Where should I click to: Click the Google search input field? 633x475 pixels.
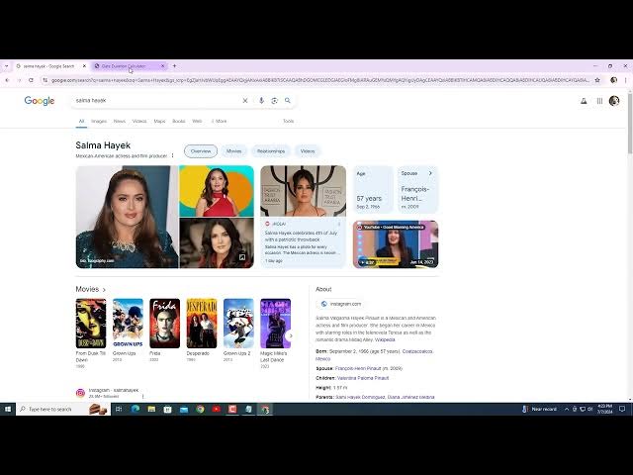click(x=155, y=101)
